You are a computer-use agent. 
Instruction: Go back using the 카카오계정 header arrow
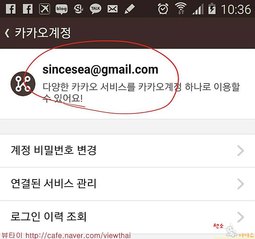click(x=7, y=33)
